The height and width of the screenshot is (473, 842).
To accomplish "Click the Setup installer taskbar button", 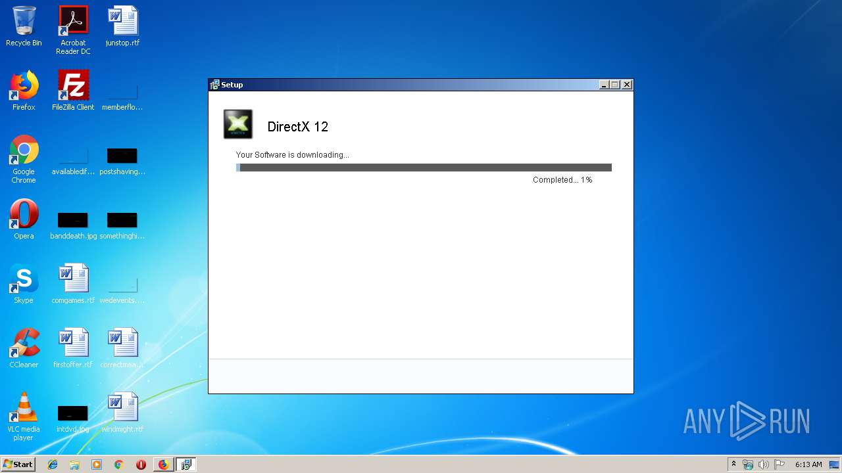I will pos(186,464).
